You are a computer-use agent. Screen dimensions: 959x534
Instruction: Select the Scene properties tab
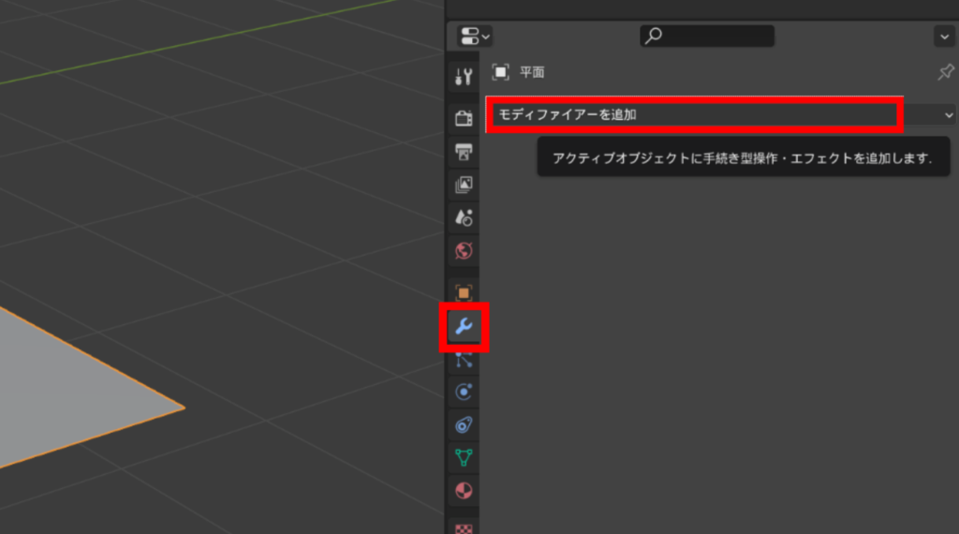pos(464,217)
